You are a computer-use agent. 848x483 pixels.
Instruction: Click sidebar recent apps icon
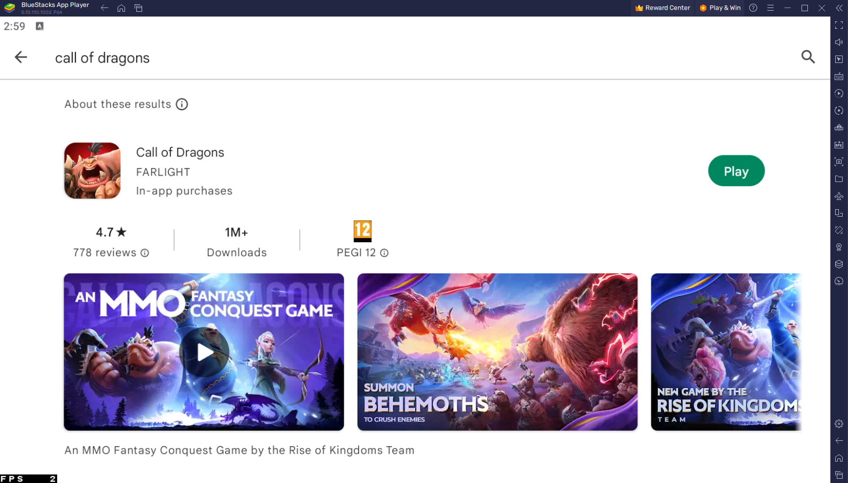click(x=839, y=475)
